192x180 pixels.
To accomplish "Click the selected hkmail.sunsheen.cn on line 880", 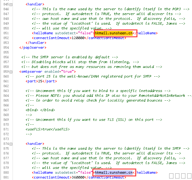I will pyautogui.click(x=114, y=172).
